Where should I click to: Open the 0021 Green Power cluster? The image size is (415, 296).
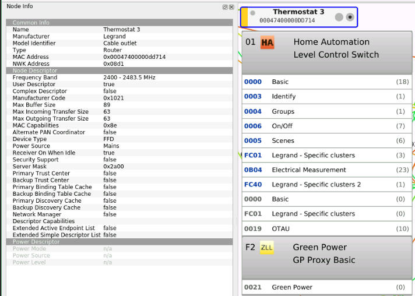pos(327,287)
